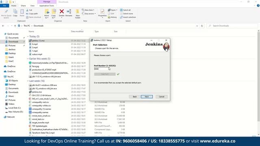Image resolution: width=260 pixels, height=146 pixels.
Task: Click Select none in ribbon
Action: pos(126,13)
